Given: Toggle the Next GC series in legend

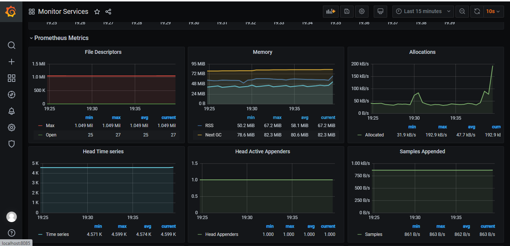Looking at the screenshot, I should pyautogui.click(x=213, y=135).
